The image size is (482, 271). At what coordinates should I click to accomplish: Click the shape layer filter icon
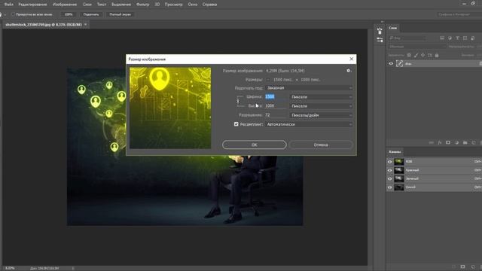465,38
